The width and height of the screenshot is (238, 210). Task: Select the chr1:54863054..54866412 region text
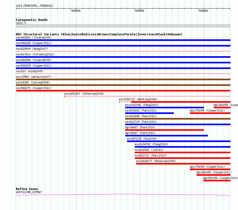click(34, 6)
